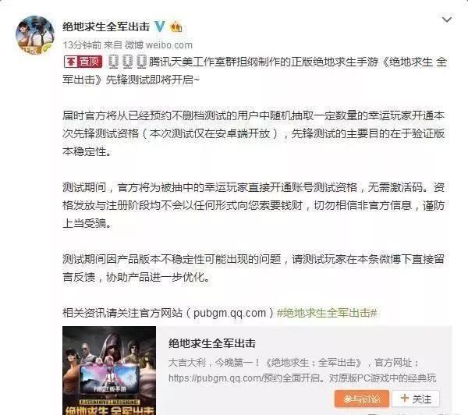This screenshot has width=468, height=415.
Task: Click the blue V verification badge
Action: [160, 27]
